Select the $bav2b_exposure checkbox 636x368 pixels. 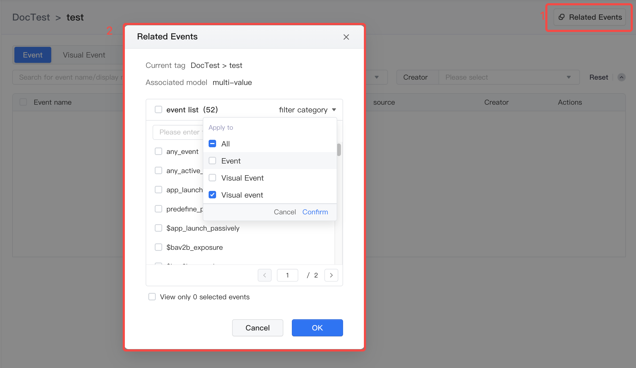158,247
